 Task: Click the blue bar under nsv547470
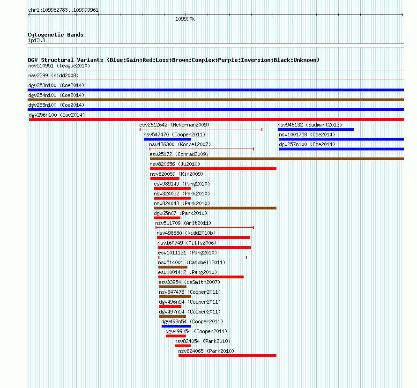click(168, 139)
